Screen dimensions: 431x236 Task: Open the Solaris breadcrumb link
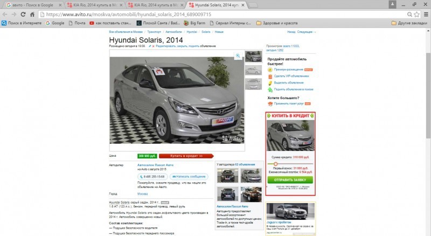(206, 32)
